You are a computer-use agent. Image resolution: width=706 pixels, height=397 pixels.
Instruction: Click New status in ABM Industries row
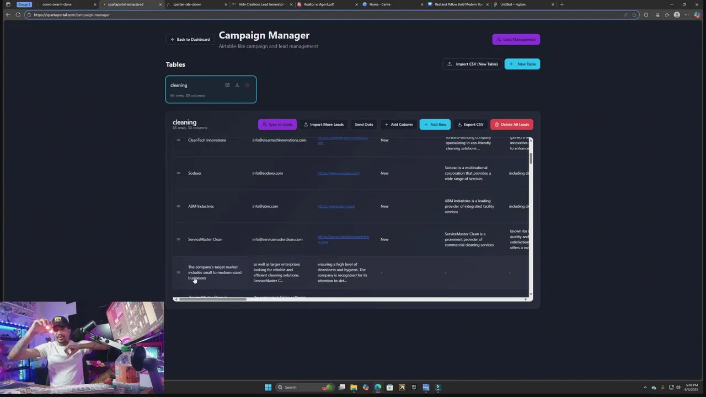point(384,206)
